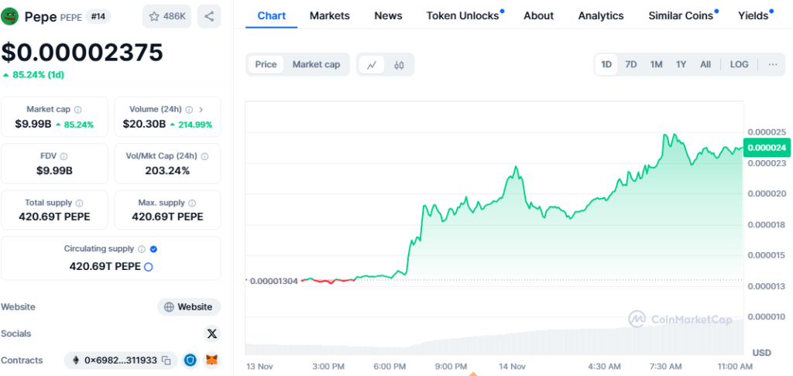Click the #14 rank badge
793x376 pixels.
coord(98,17)
